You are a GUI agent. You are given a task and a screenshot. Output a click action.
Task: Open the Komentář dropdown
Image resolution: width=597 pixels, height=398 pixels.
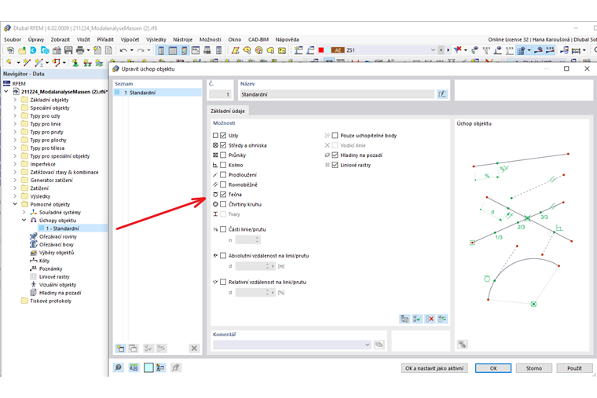pos(367,345)
